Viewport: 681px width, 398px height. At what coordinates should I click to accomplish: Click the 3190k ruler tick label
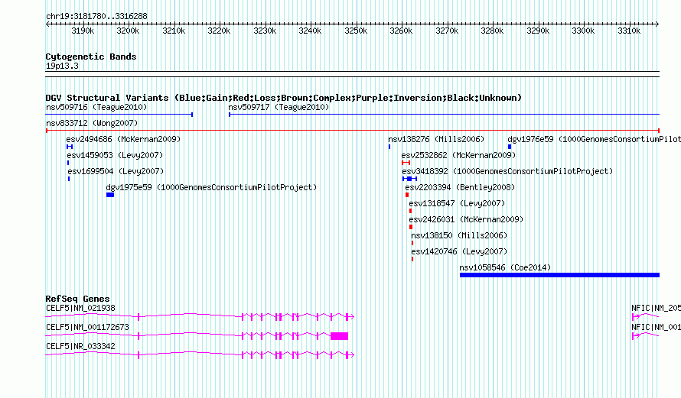click(x=83, y=31)
